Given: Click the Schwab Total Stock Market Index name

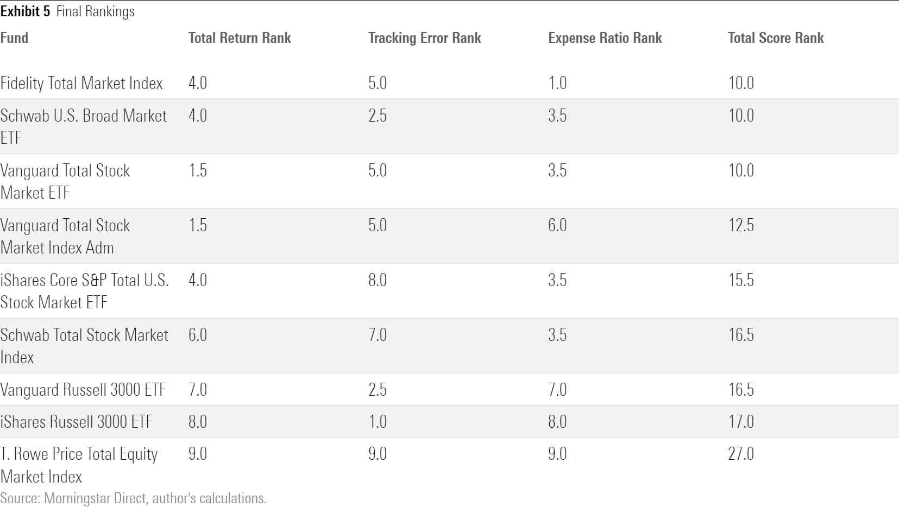Looking at the screenshot, I should pos(84,346).
